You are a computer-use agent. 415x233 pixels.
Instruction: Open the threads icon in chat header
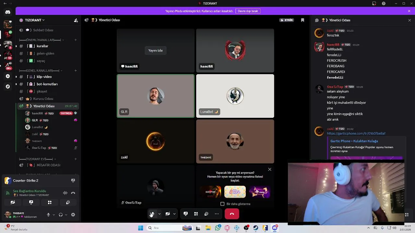317,20
